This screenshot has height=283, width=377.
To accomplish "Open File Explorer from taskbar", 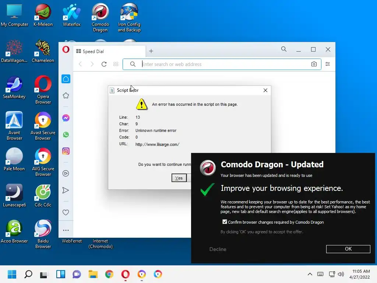I will point(93,274).
